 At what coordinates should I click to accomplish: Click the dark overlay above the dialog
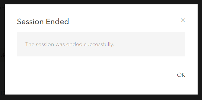[101, 2]
